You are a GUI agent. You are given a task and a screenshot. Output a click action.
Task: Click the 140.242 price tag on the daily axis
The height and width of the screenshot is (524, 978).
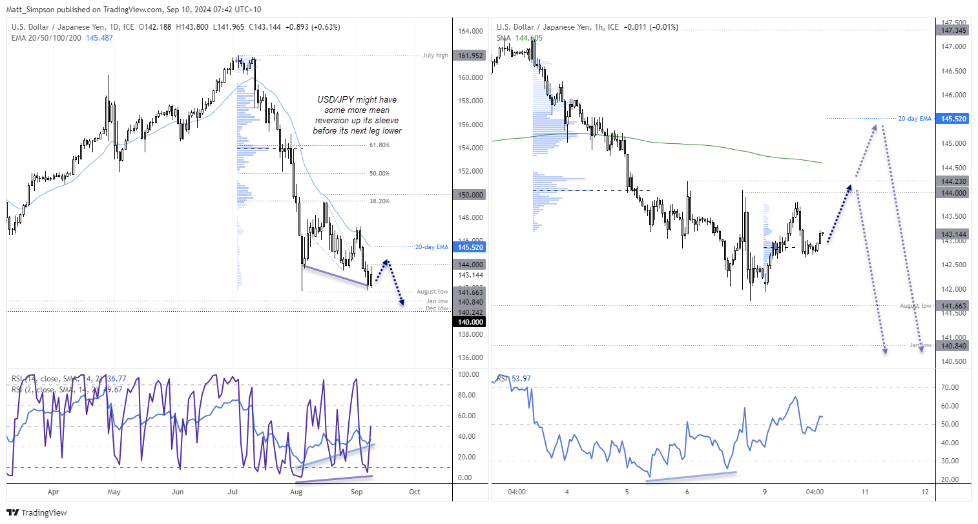coord(470,312)
